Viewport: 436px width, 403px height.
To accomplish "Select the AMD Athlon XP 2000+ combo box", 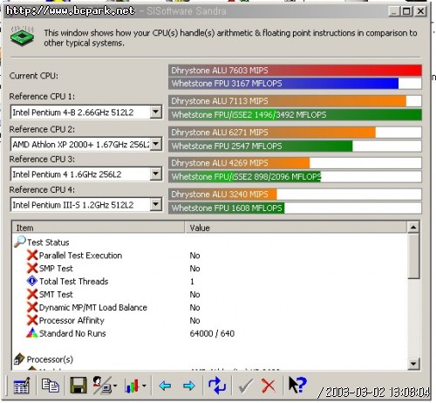I will (86, 144).
